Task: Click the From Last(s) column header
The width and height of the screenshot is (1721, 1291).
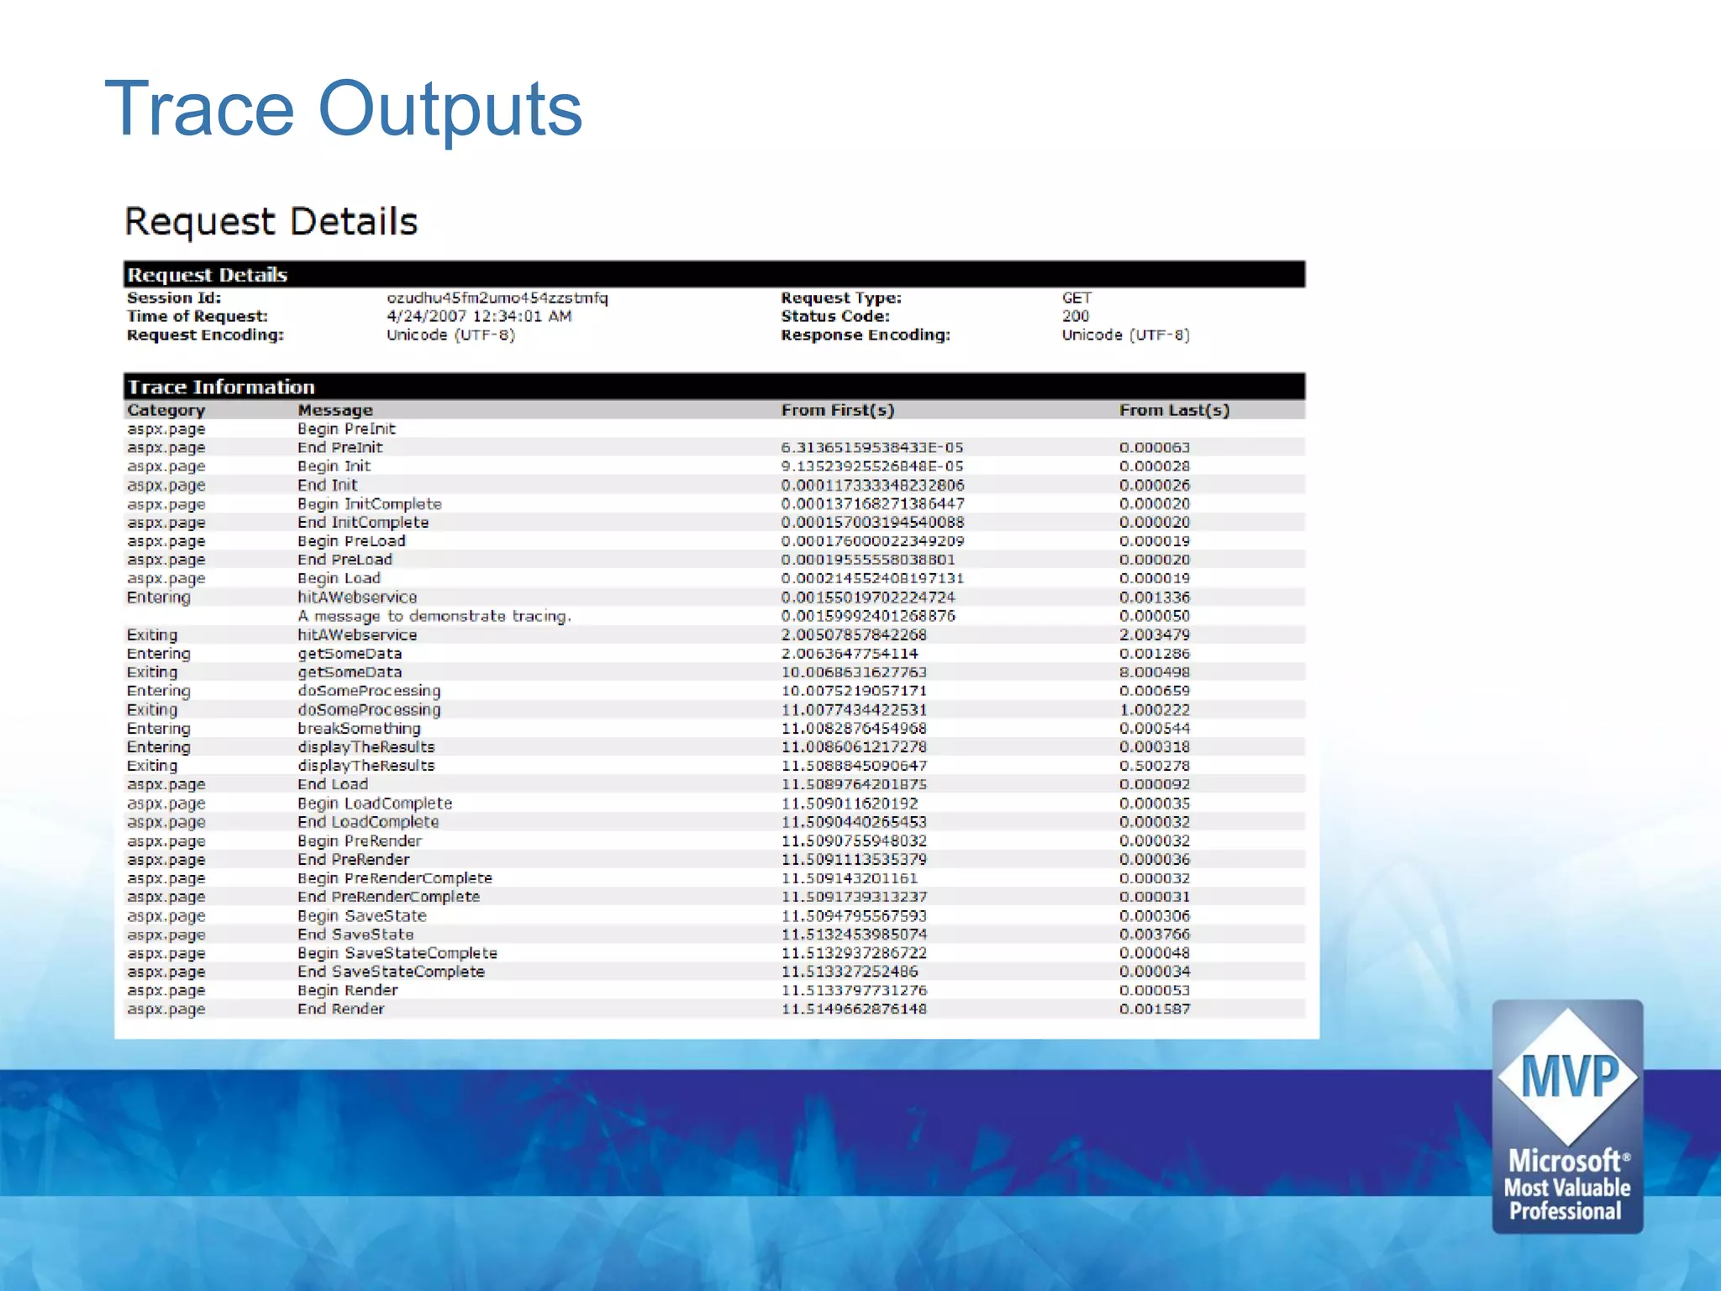Action: coord(1173,410)
